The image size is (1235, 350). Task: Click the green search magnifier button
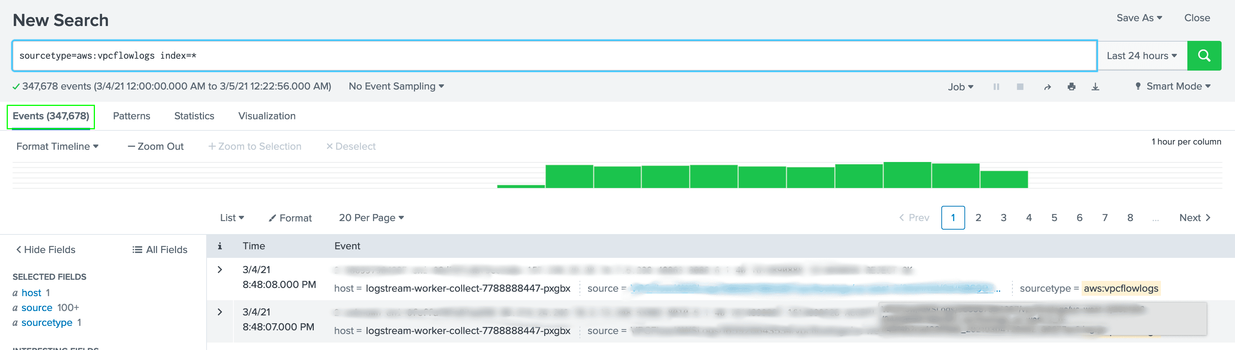1203,55
